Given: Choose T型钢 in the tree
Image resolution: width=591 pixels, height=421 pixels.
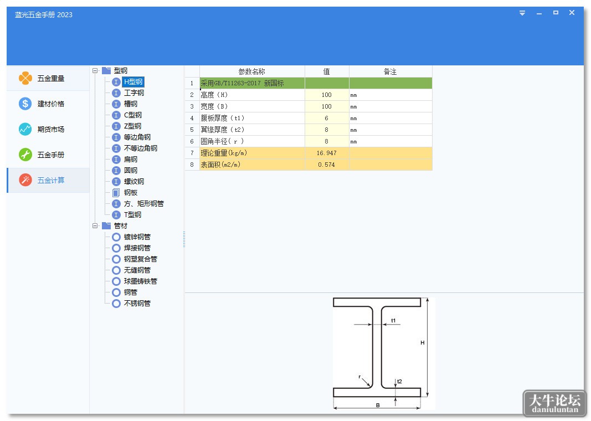Looking at the screenshot, I should 132,215.
